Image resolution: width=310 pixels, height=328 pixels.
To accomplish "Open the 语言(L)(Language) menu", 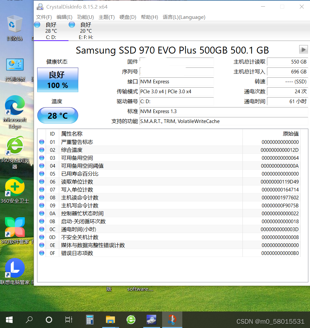I will click(184, 17).
